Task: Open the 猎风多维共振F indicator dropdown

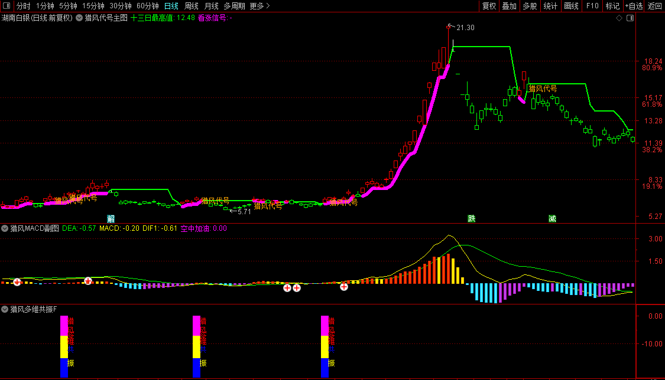Action: (5, 309)
